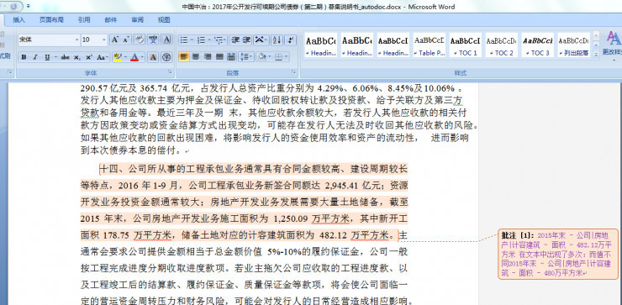The width and height of the screenshot is (622, 305).
Task: Sort paragraph contents icon
Action: (x=276, y=39)
